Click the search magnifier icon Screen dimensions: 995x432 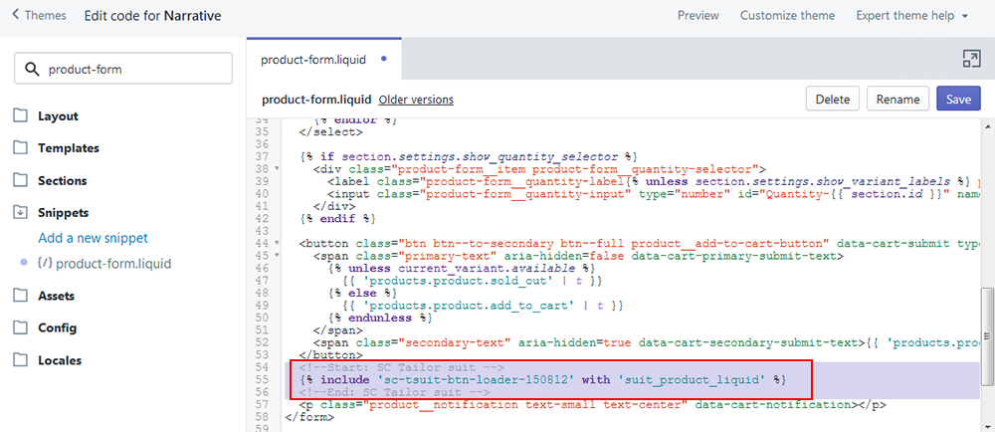point(32,70)
